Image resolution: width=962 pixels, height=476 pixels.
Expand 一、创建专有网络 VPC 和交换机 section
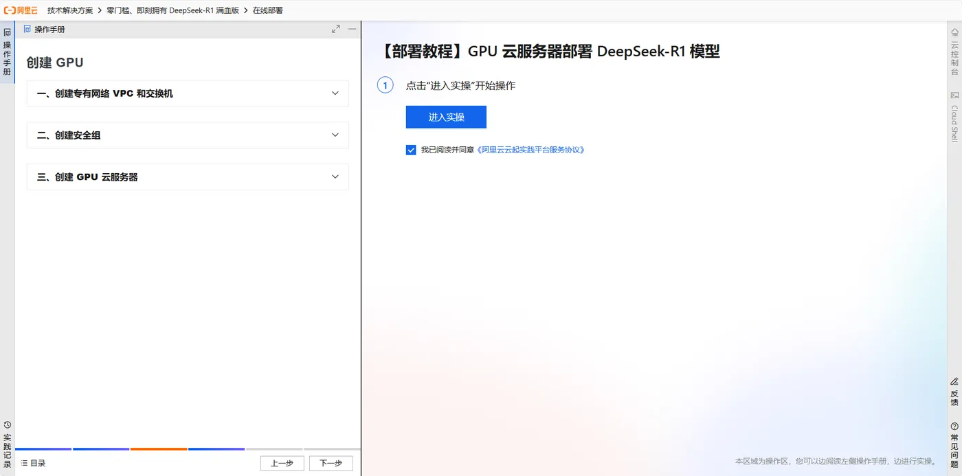[188, 93]
